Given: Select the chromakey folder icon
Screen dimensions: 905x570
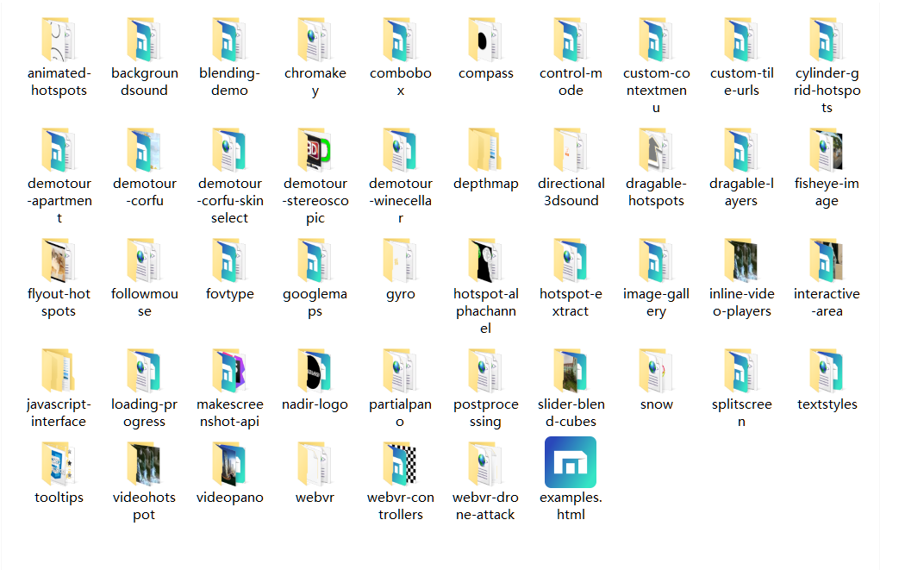Looking at the screenshot, I should (x=315, y=40).
